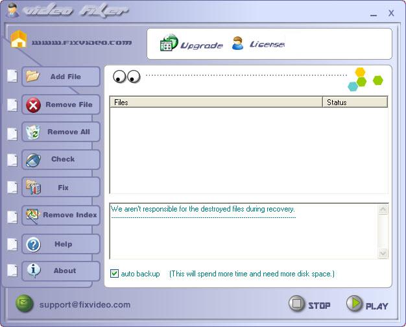This screenshot has width=406, height=327.
Task: Click the page icon beside Check
Action: coord(12,160)
